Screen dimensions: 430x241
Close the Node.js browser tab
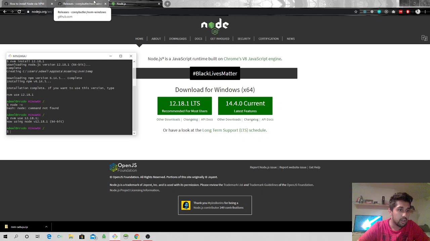(159, 4)
